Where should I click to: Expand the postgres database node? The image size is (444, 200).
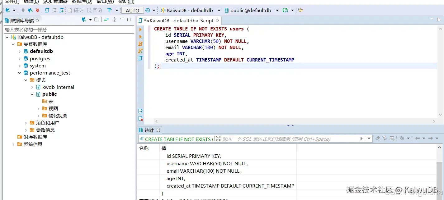20,59
